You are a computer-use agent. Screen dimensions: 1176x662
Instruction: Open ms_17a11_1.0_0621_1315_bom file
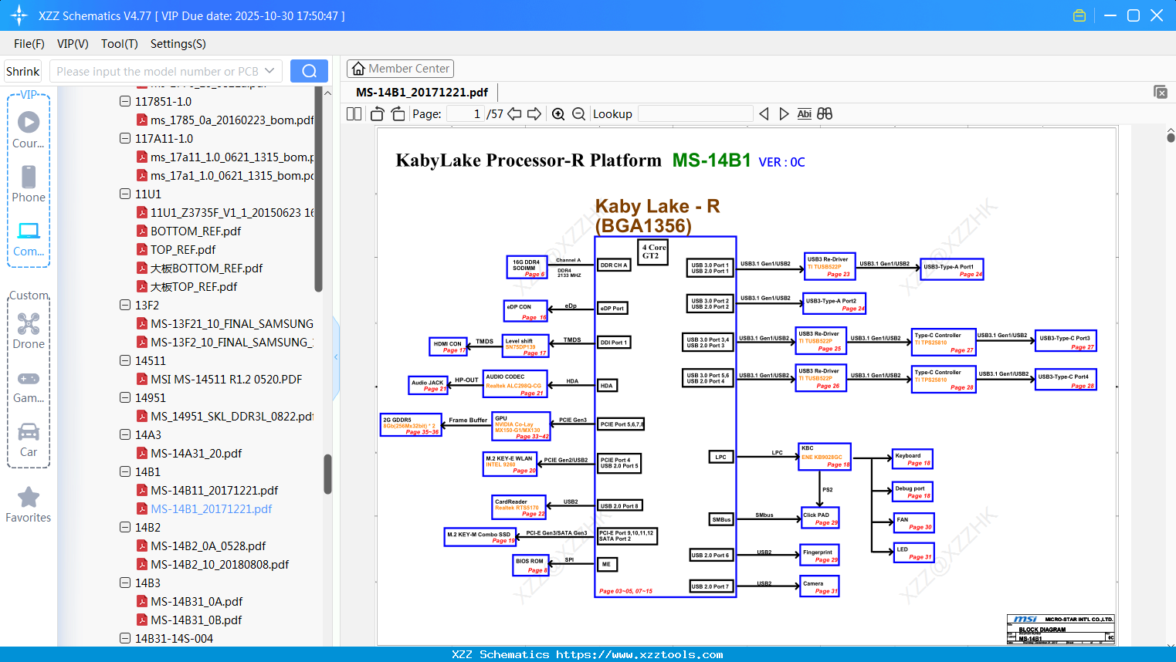click(x=232, y=157)
